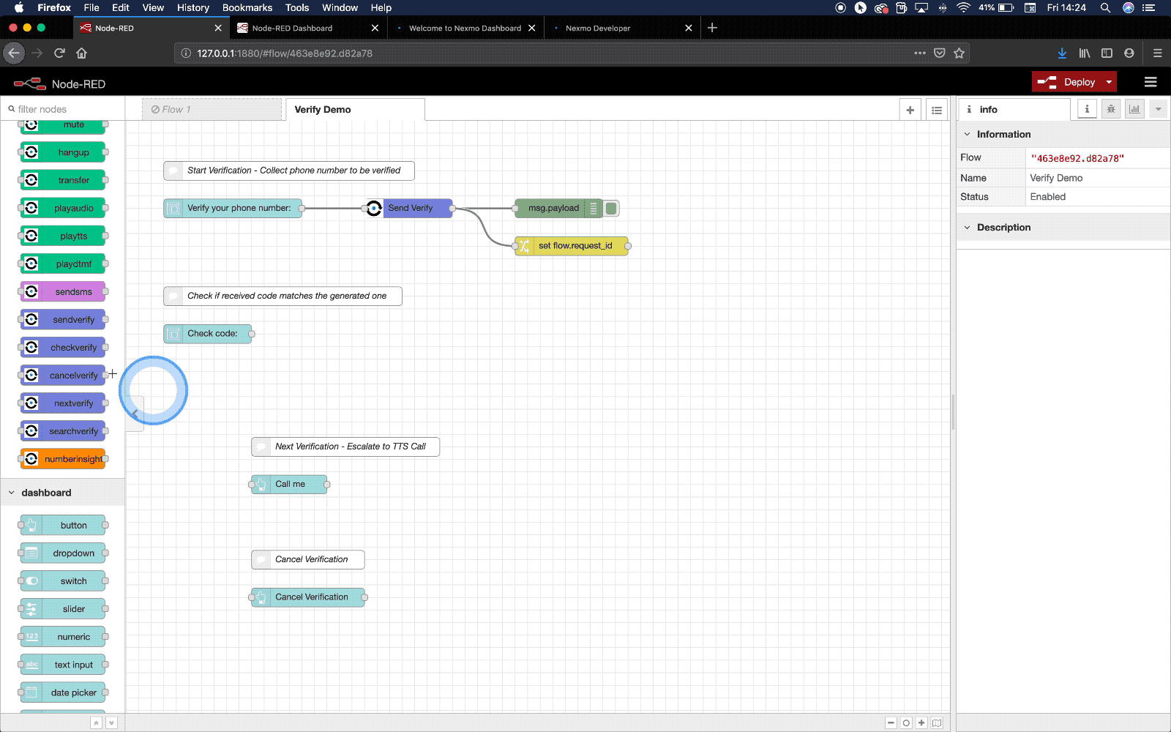
Task: Switch to the Flow 1 tab
Action: tap(176, 108)
